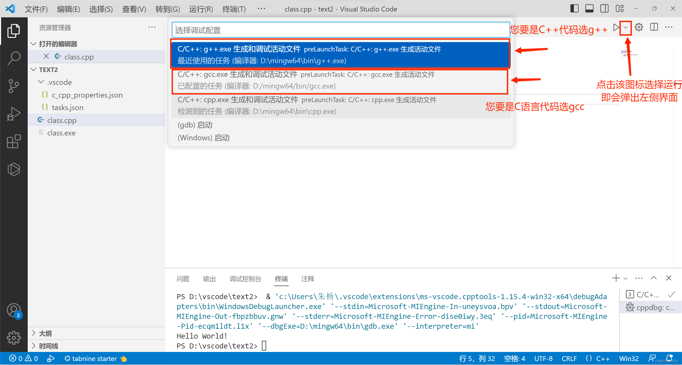Screen dimensions: 682x365
Task: Click the run file play button
Action: pyautogui.click(x=616, y=27)
